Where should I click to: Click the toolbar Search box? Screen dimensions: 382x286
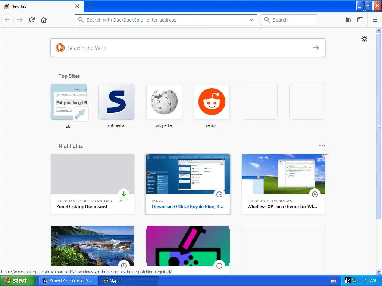pyautogui.click(x=289, y=20)
